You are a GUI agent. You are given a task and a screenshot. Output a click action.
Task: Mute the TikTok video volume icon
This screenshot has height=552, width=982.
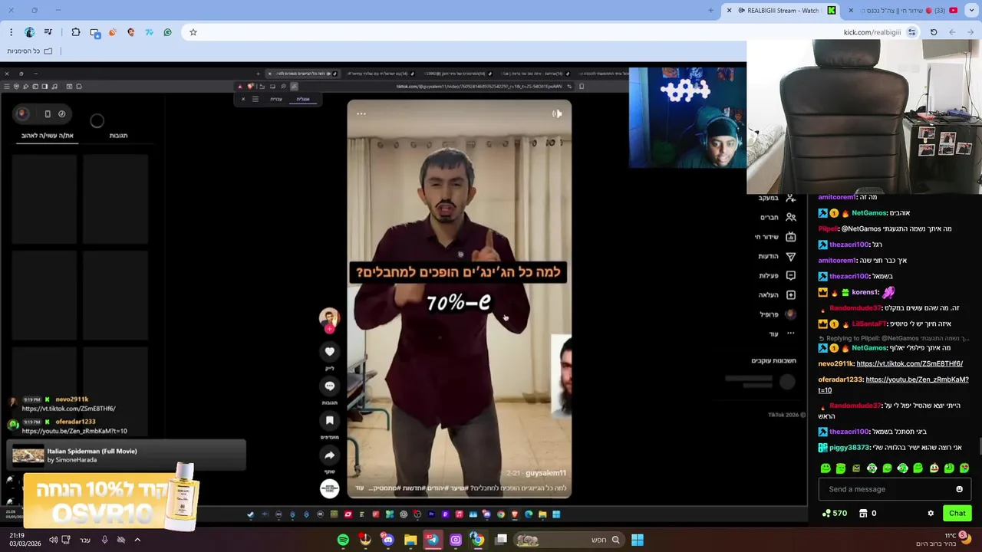[x=557, y=113]
